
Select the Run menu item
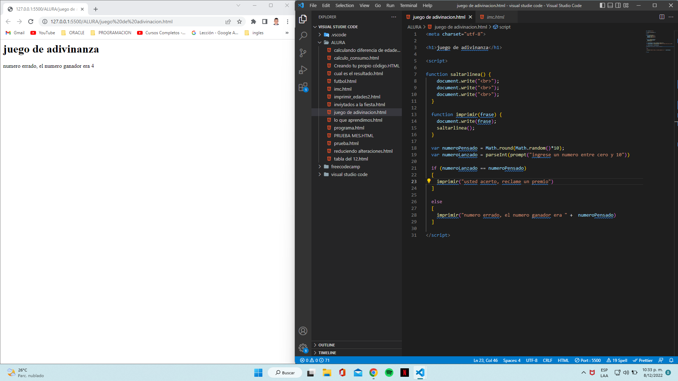pos(390,5)
